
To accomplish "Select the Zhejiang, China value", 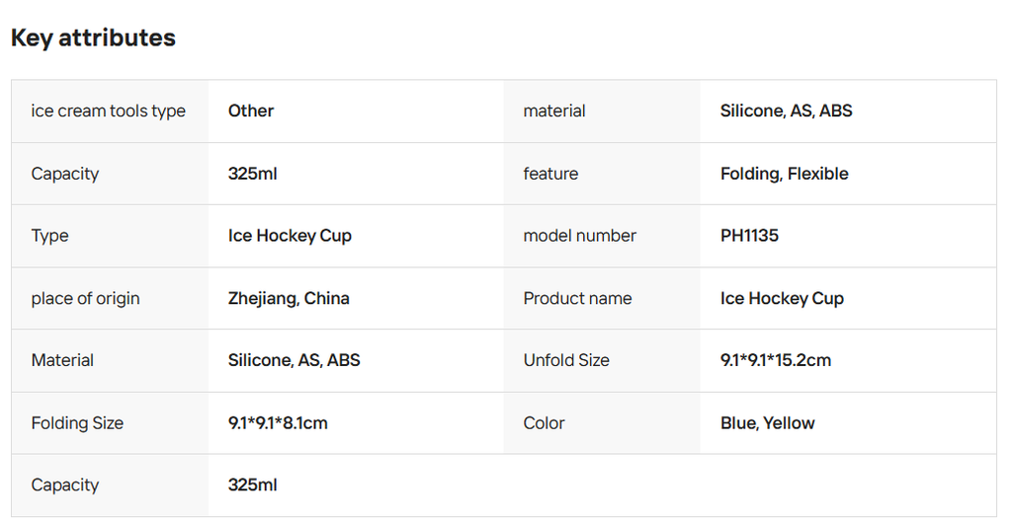I will click(289, 298).
